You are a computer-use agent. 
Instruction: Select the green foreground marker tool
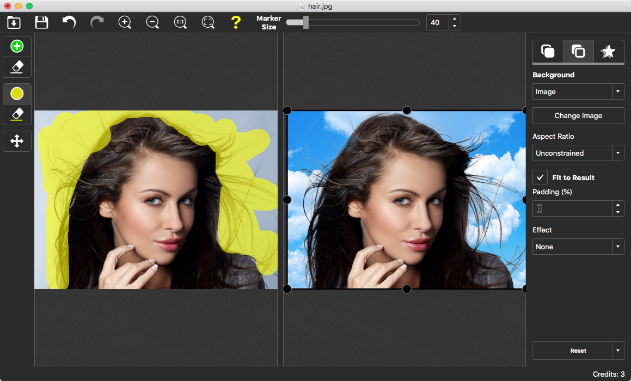pos(17,46)
